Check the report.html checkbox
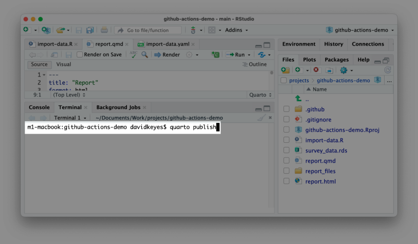Screen dimensions: 418x244 pos(286,181)
